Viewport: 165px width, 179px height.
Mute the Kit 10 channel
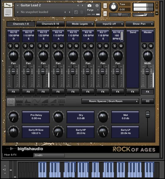[x=17, y=46]
